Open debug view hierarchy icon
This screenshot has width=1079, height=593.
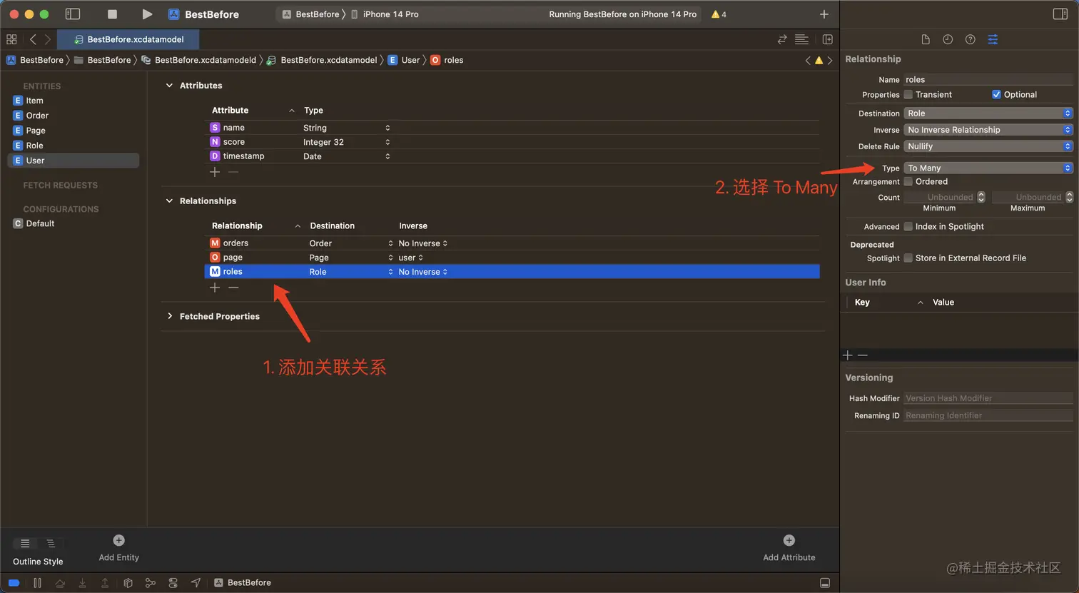coord(128,582)
